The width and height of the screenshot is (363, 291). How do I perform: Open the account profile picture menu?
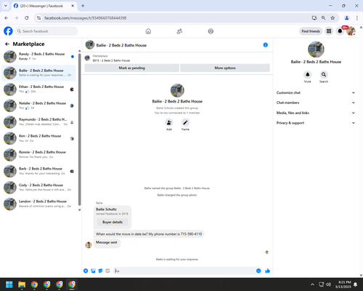(x=351, y=31)
